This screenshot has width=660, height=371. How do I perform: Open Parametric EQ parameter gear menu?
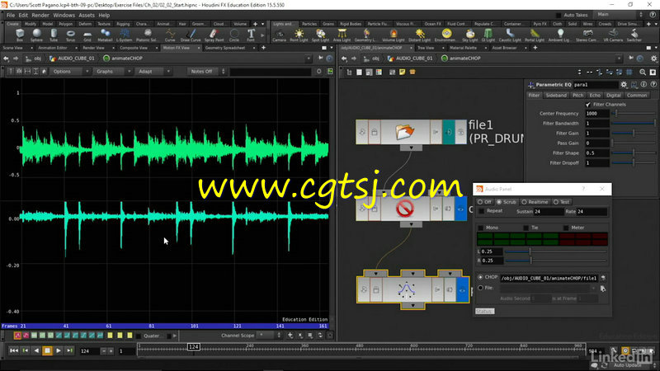coord(624,85)
